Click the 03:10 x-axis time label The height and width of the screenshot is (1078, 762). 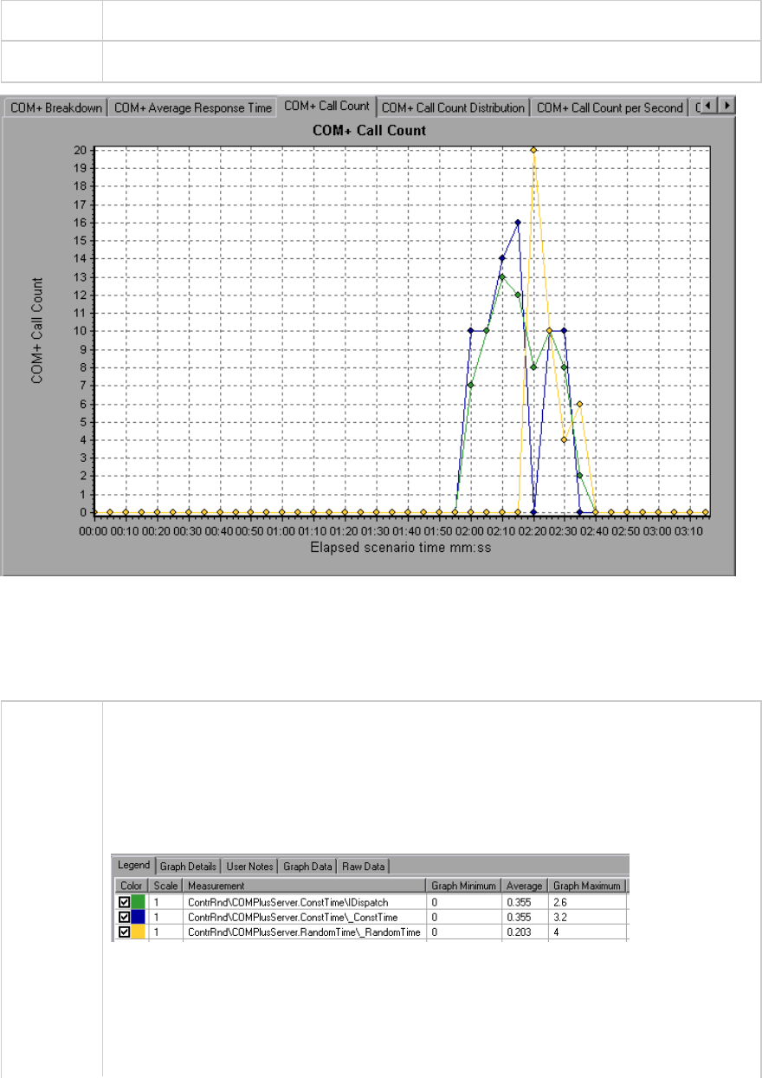pyautogui.click(x=689, y=529)
